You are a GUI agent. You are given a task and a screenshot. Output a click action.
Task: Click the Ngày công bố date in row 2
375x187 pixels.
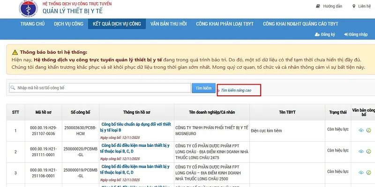click(x=120, y=159)
